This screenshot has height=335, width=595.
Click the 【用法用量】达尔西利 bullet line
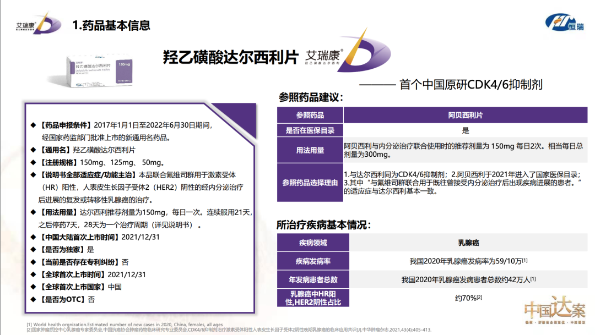pos(142,219)
